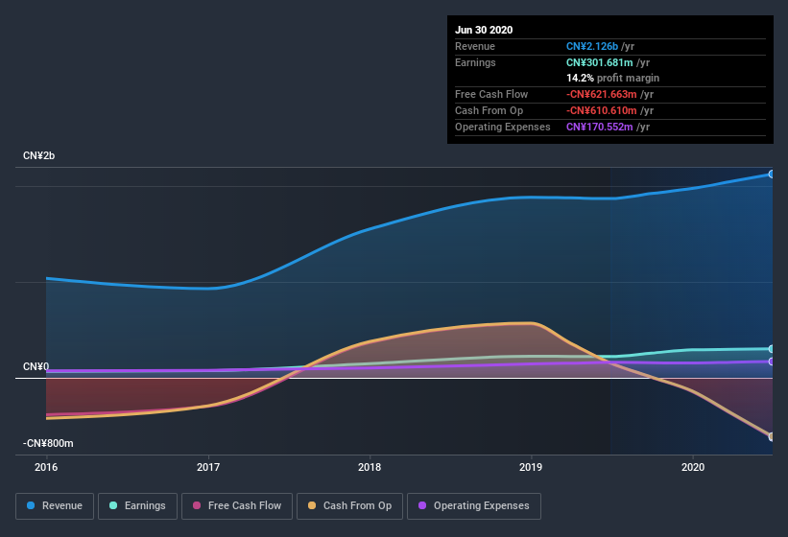Select the Cash From Op endpoint marker
788x537 pixels.
click(772, 436)
